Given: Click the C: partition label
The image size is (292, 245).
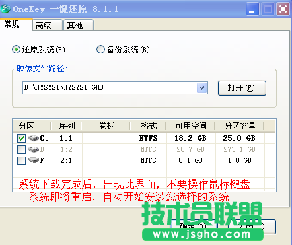Looking at the screenshot, I should pyautogui.click(x=44, y=138).
